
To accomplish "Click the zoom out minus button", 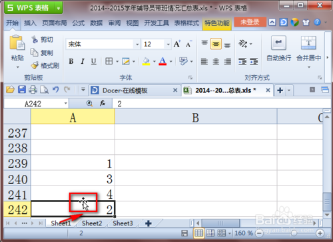I will coord(259,233).
